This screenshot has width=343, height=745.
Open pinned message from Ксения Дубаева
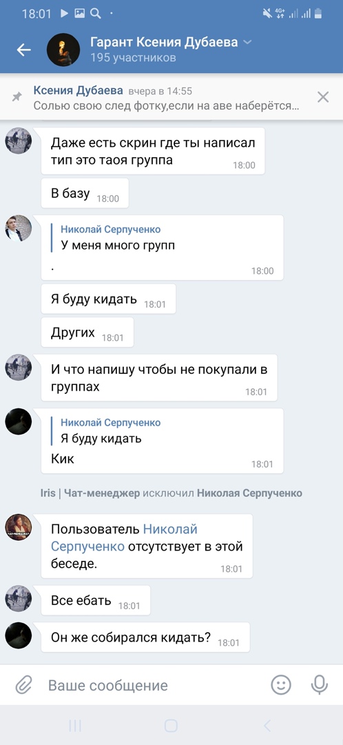[x=166, y=99]
